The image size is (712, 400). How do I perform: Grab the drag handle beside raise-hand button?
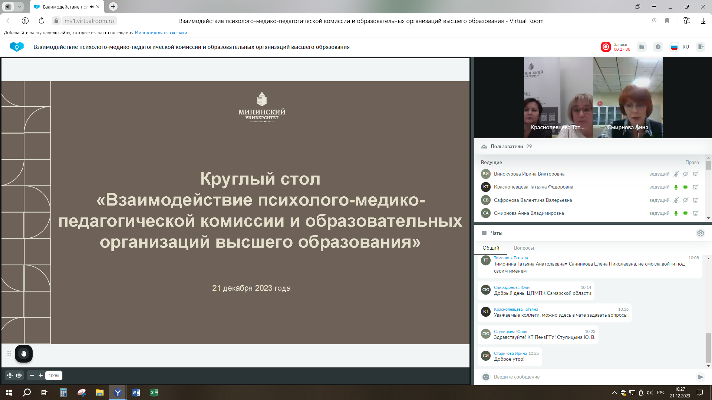[x=9, y=353]
